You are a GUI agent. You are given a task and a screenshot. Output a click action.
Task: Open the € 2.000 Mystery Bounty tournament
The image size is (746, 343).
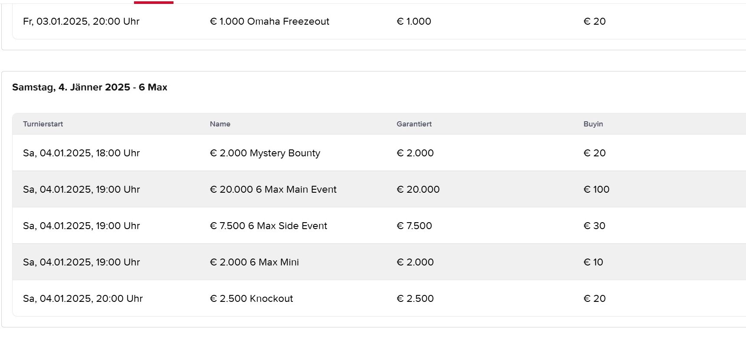coord(265,153)
